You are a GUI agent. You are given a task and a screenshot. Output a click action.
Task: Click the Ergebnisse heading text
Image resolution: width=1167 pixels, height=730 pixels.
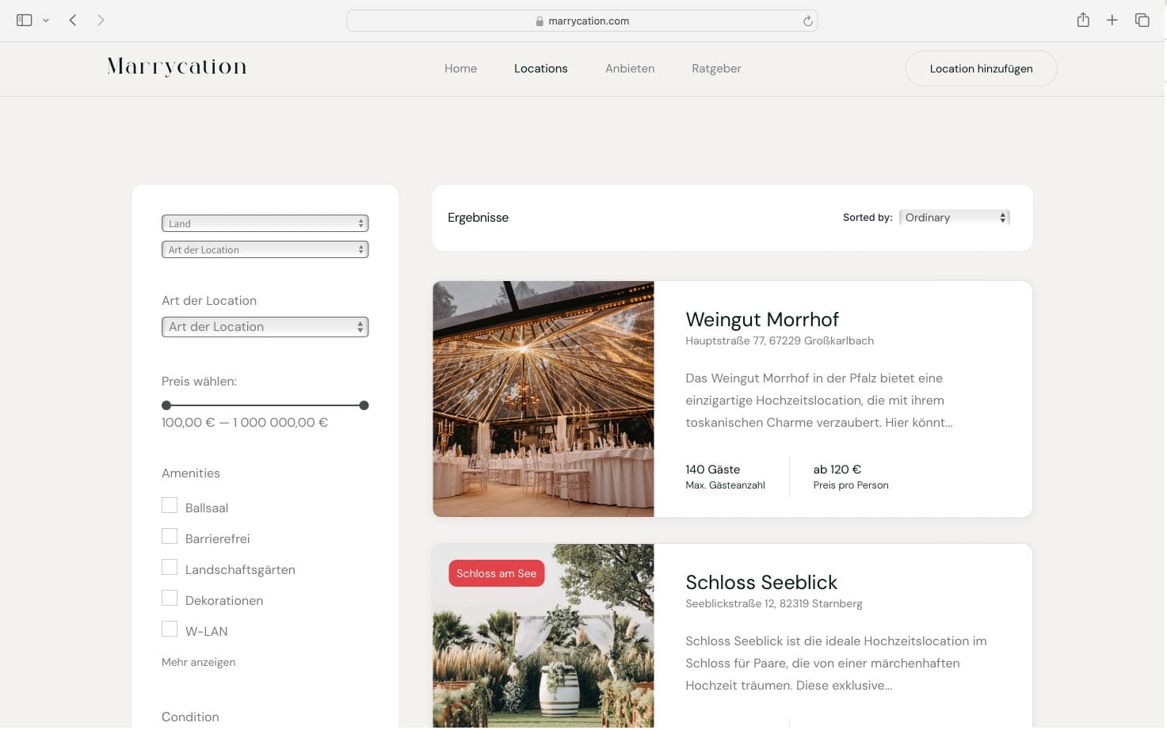[479, 218]
